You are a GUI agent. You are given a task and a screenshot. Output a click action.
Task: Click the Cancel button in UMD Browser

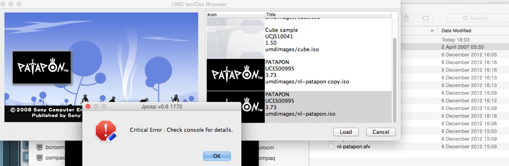coord(381,132)
